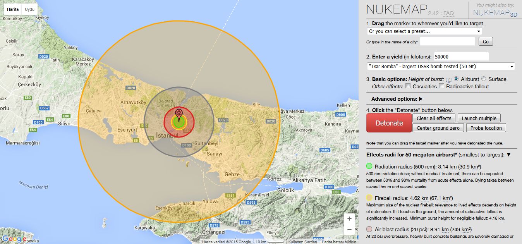Collapse the Effects radii list arrow
The height and width of the screenshot is (244, 522).
[509, 155]
